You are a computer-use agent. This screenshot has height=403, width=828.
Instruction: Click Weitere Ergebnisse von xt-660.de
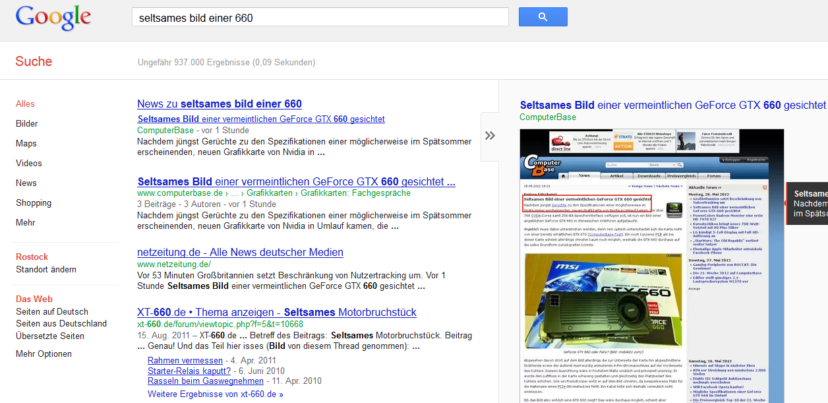click(x=216, y=394)
